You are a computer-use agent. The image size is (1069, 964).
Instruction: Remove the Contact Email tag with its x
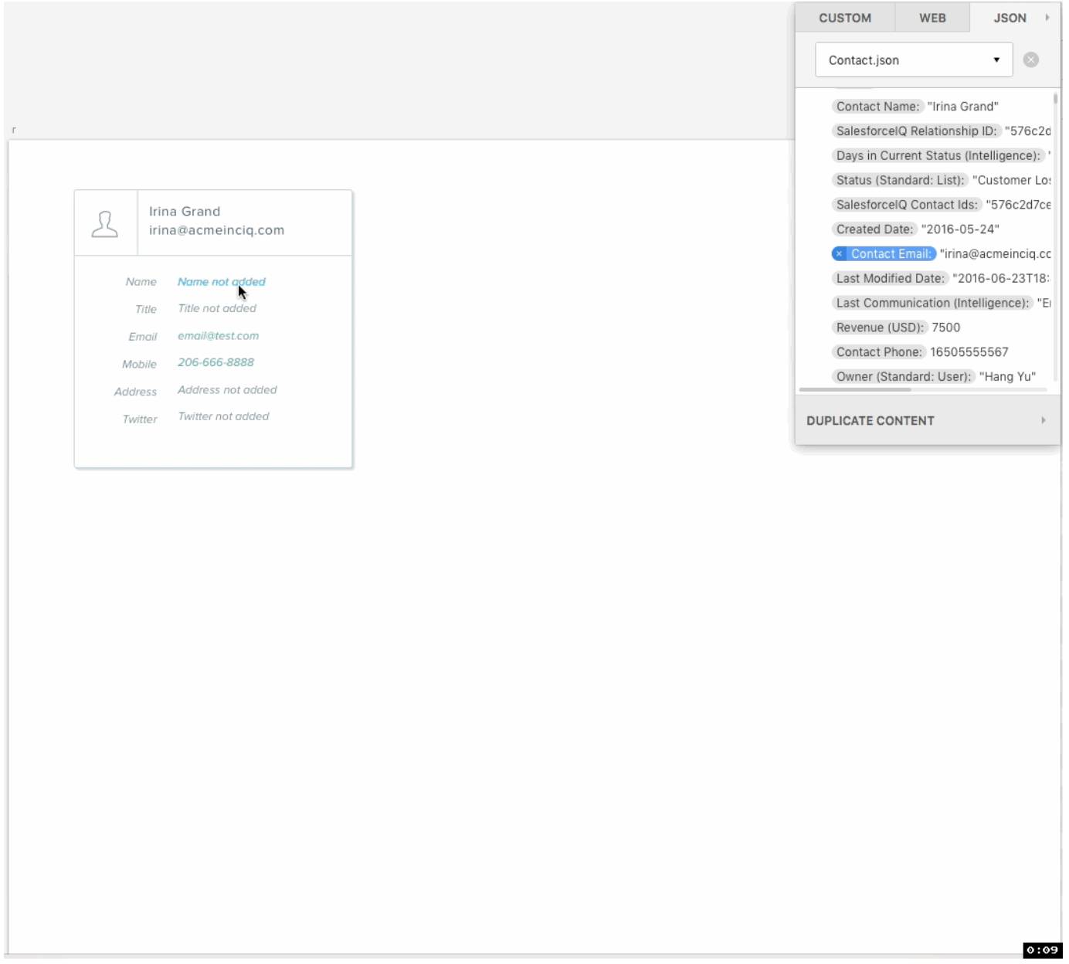coord(840,253)
